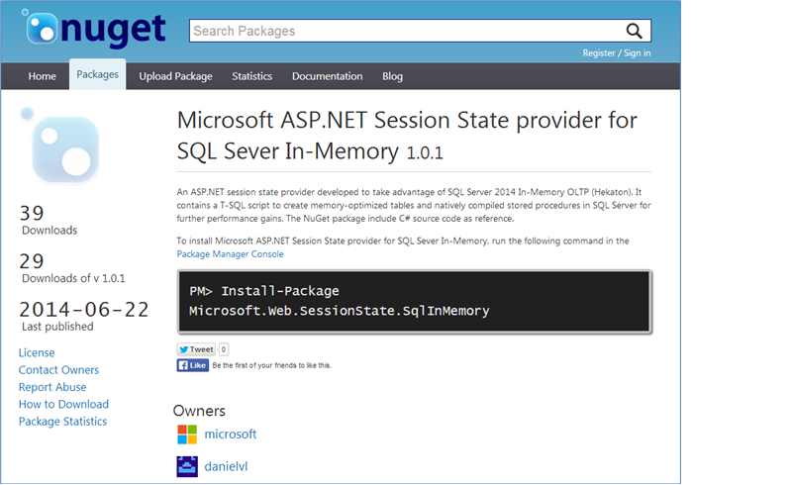This screenshot has height=485, width=792.
Task: Click the Microsoft owner logo
Action: (x=187, y=434)
